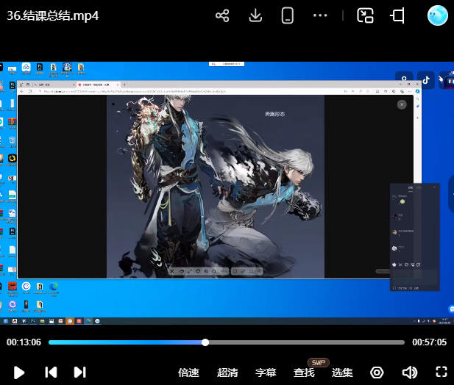Click the 奔跑形态 label on the artwork
454x385 pixels.
[x=274, y=114]
